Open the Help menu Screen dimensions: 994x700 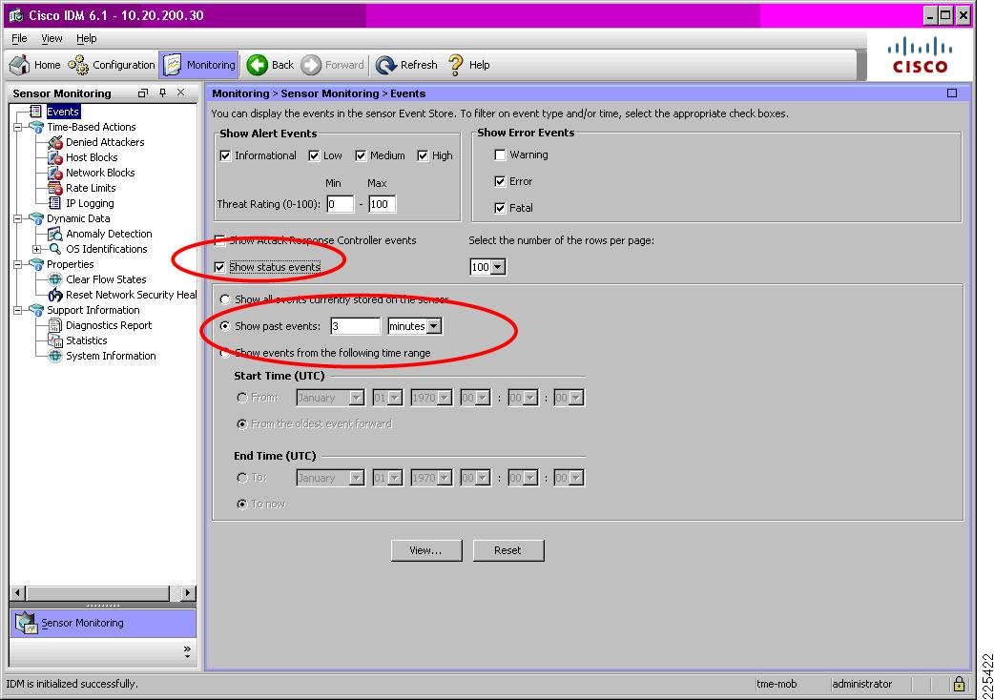coord(86,39)
